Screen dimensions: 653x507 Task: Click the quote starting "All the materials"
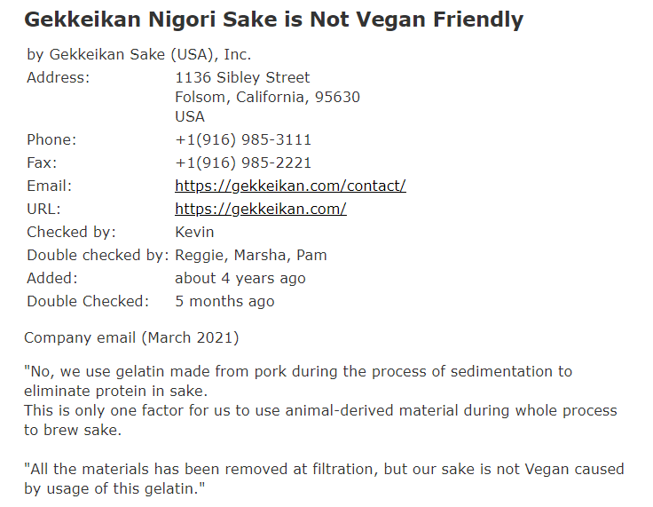[324, 469]
